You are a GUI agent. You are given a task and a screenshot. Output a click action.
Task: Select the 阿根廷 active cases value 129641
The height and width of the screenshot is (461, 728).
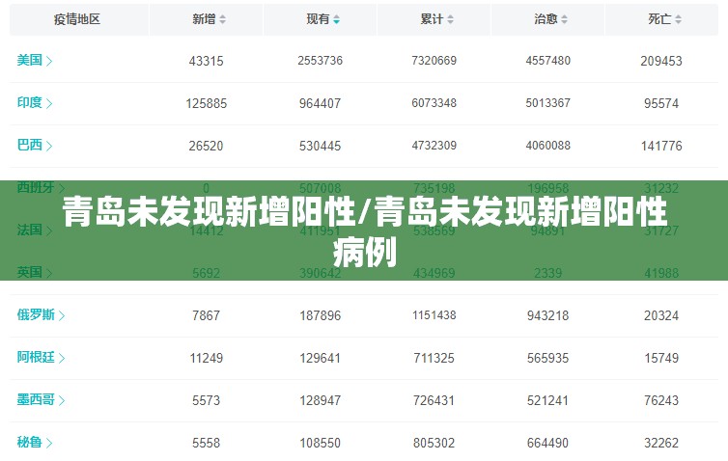pos(320,359)
